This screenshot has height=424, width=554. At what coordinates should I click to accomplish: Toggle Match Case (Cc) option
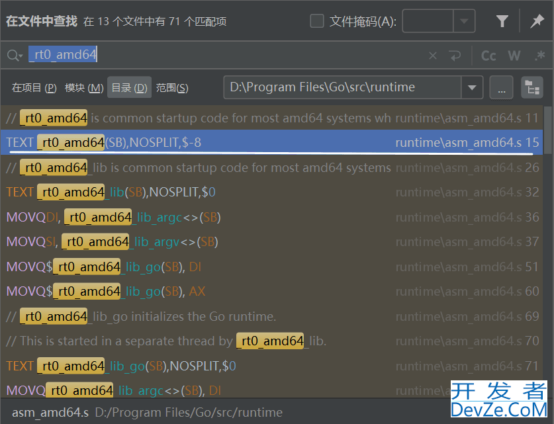[x=488, y=56]
